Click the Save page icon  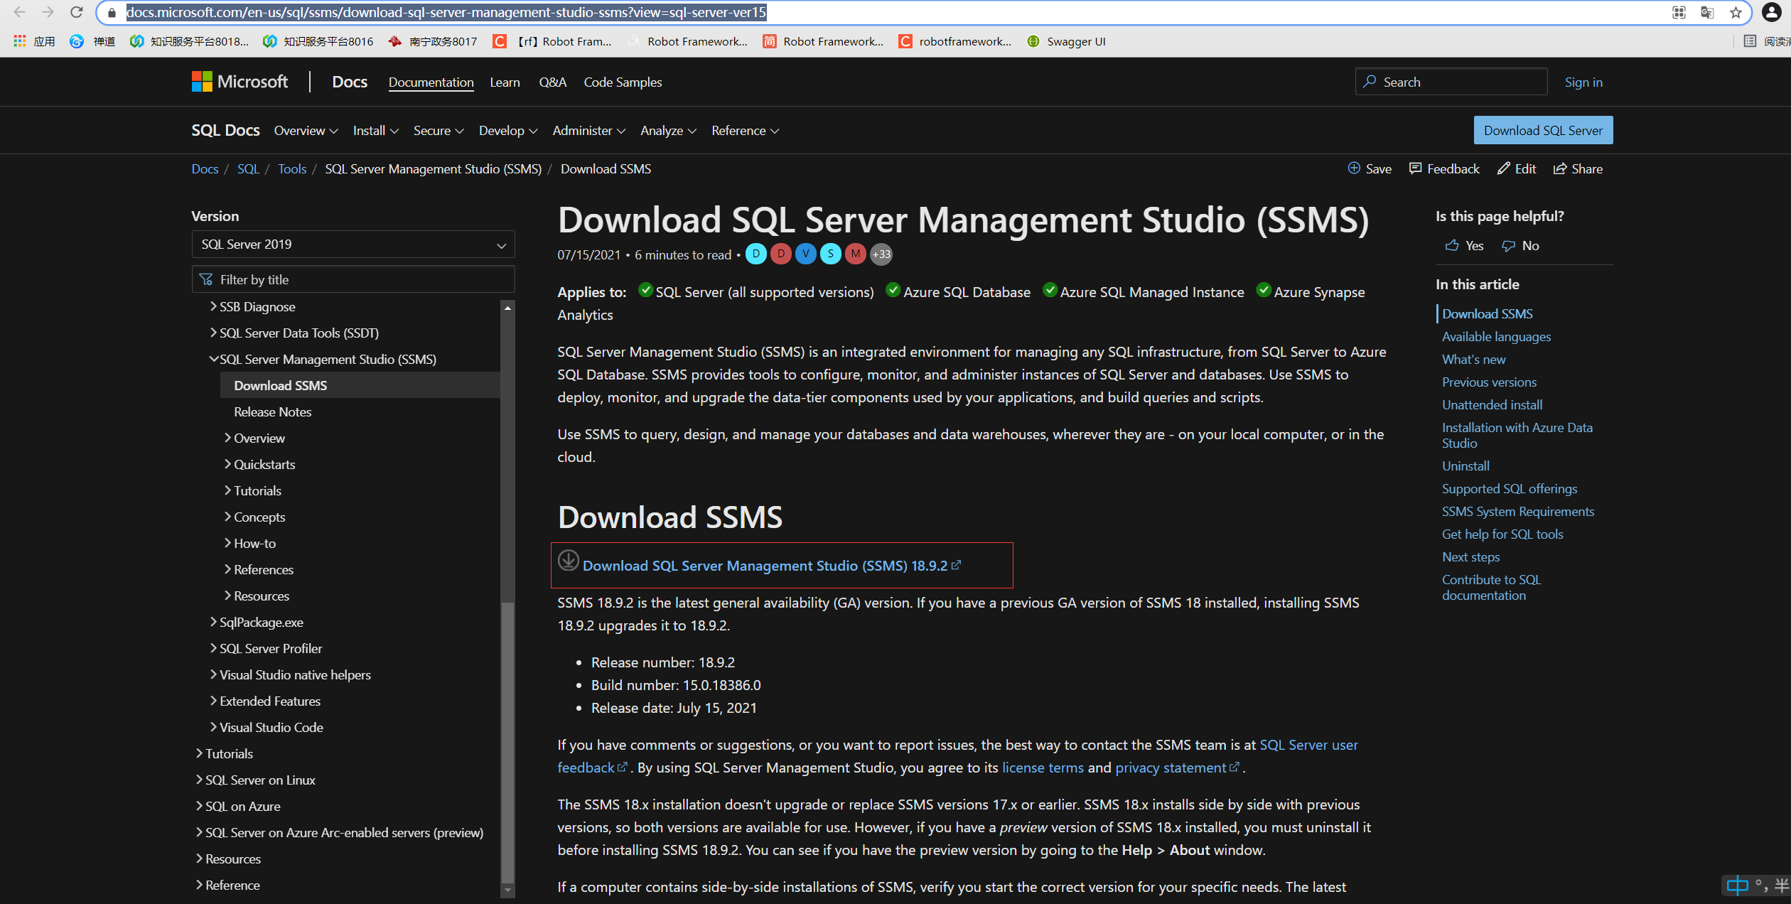point(1354,168)
